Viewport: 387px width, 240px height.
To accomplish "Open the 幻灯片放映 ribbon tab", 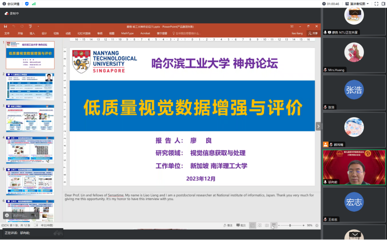I will pos(84,33).
